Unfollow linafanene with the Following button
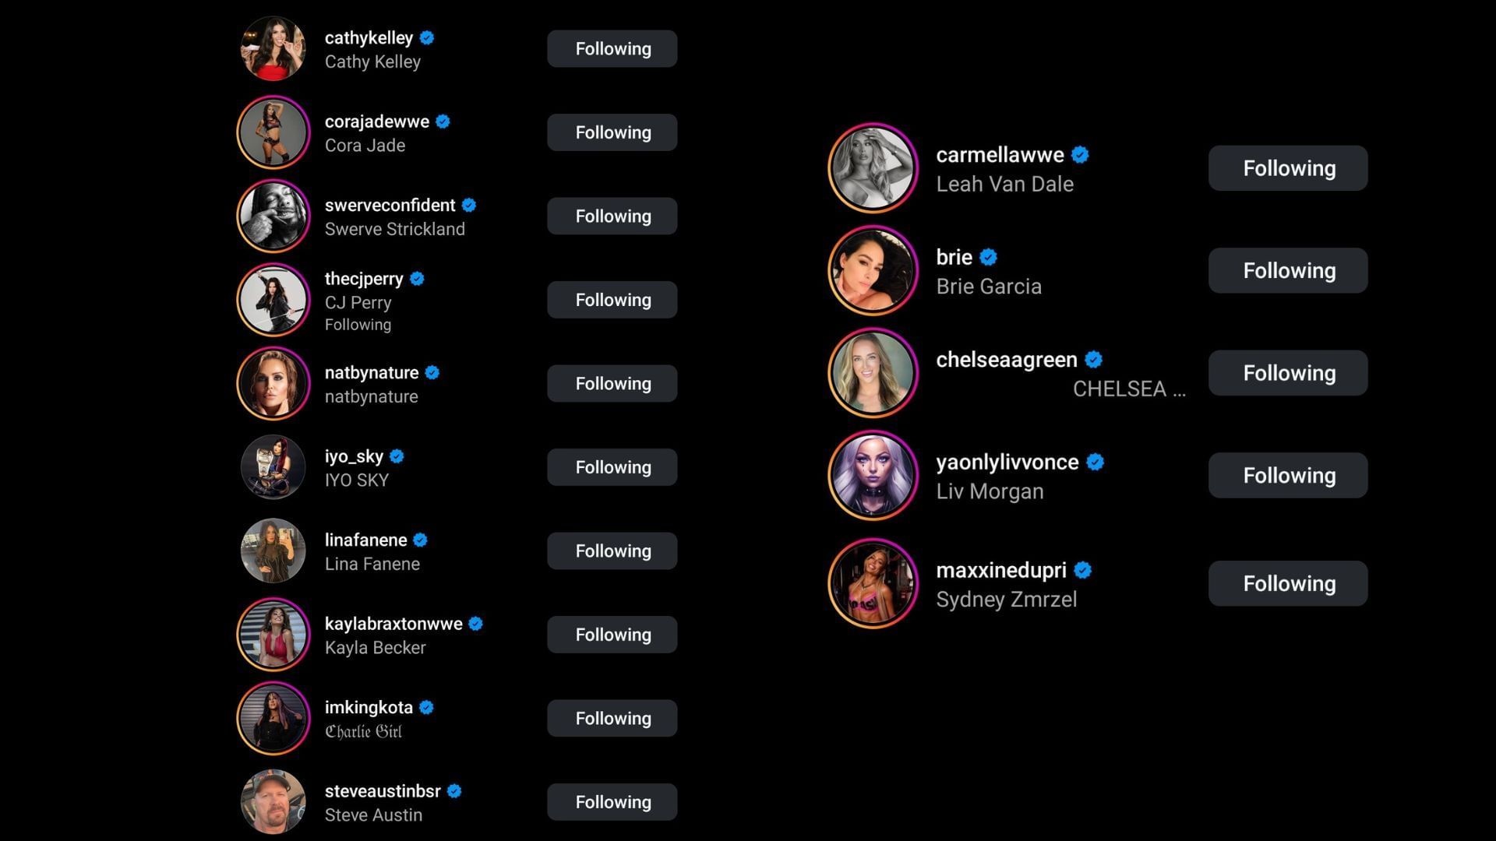Viewport: 1496px width, 841px height. coord(612,551)
